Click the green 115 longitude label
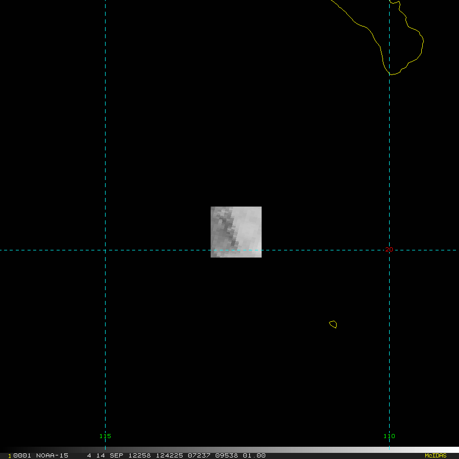Image resolution: width=459 pixels, height=459 pixels. pyautogui.click(x=105, y=436)
